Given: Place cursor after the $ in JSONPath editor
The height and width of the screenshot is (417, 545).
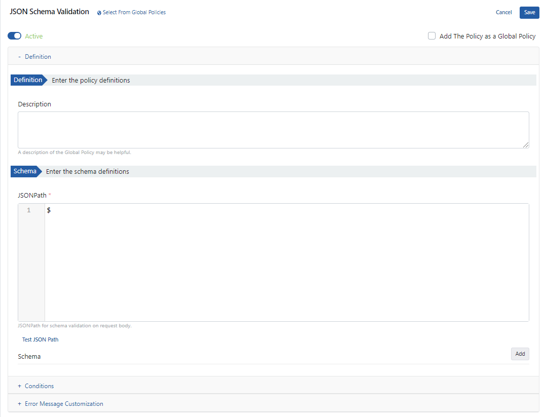Looking at the screenshot, I should click(51, 210).
